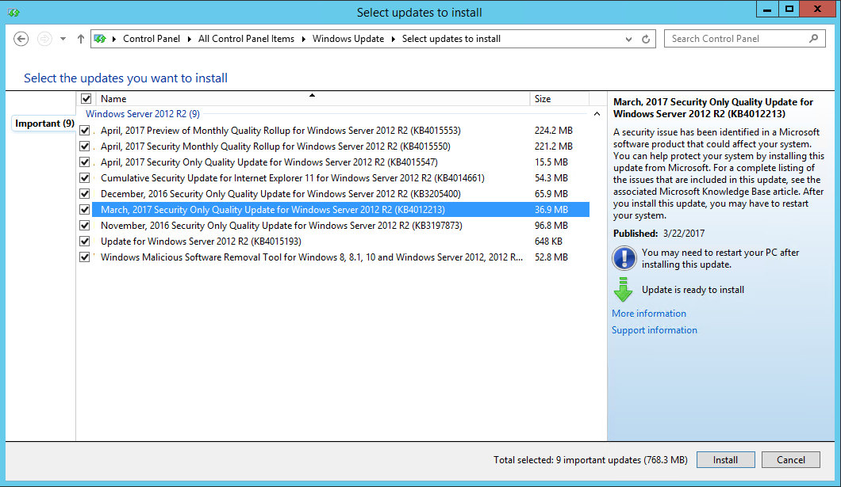Collapse the Windows Server 2012 R2 group
This screenshot has width=841, height=487.
point(597,114)
